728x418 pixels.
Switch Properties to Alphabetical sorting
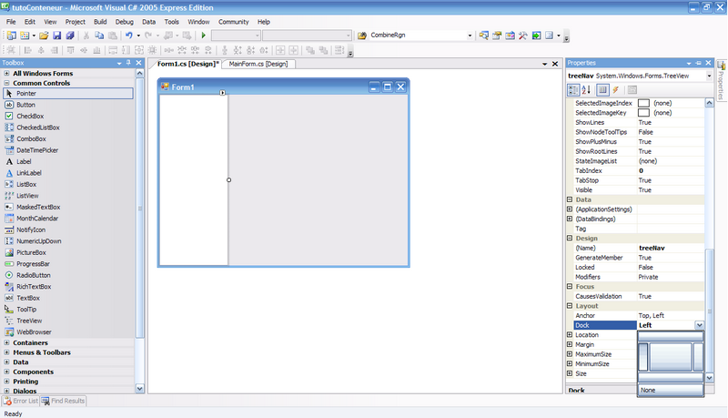pos(586,89)
